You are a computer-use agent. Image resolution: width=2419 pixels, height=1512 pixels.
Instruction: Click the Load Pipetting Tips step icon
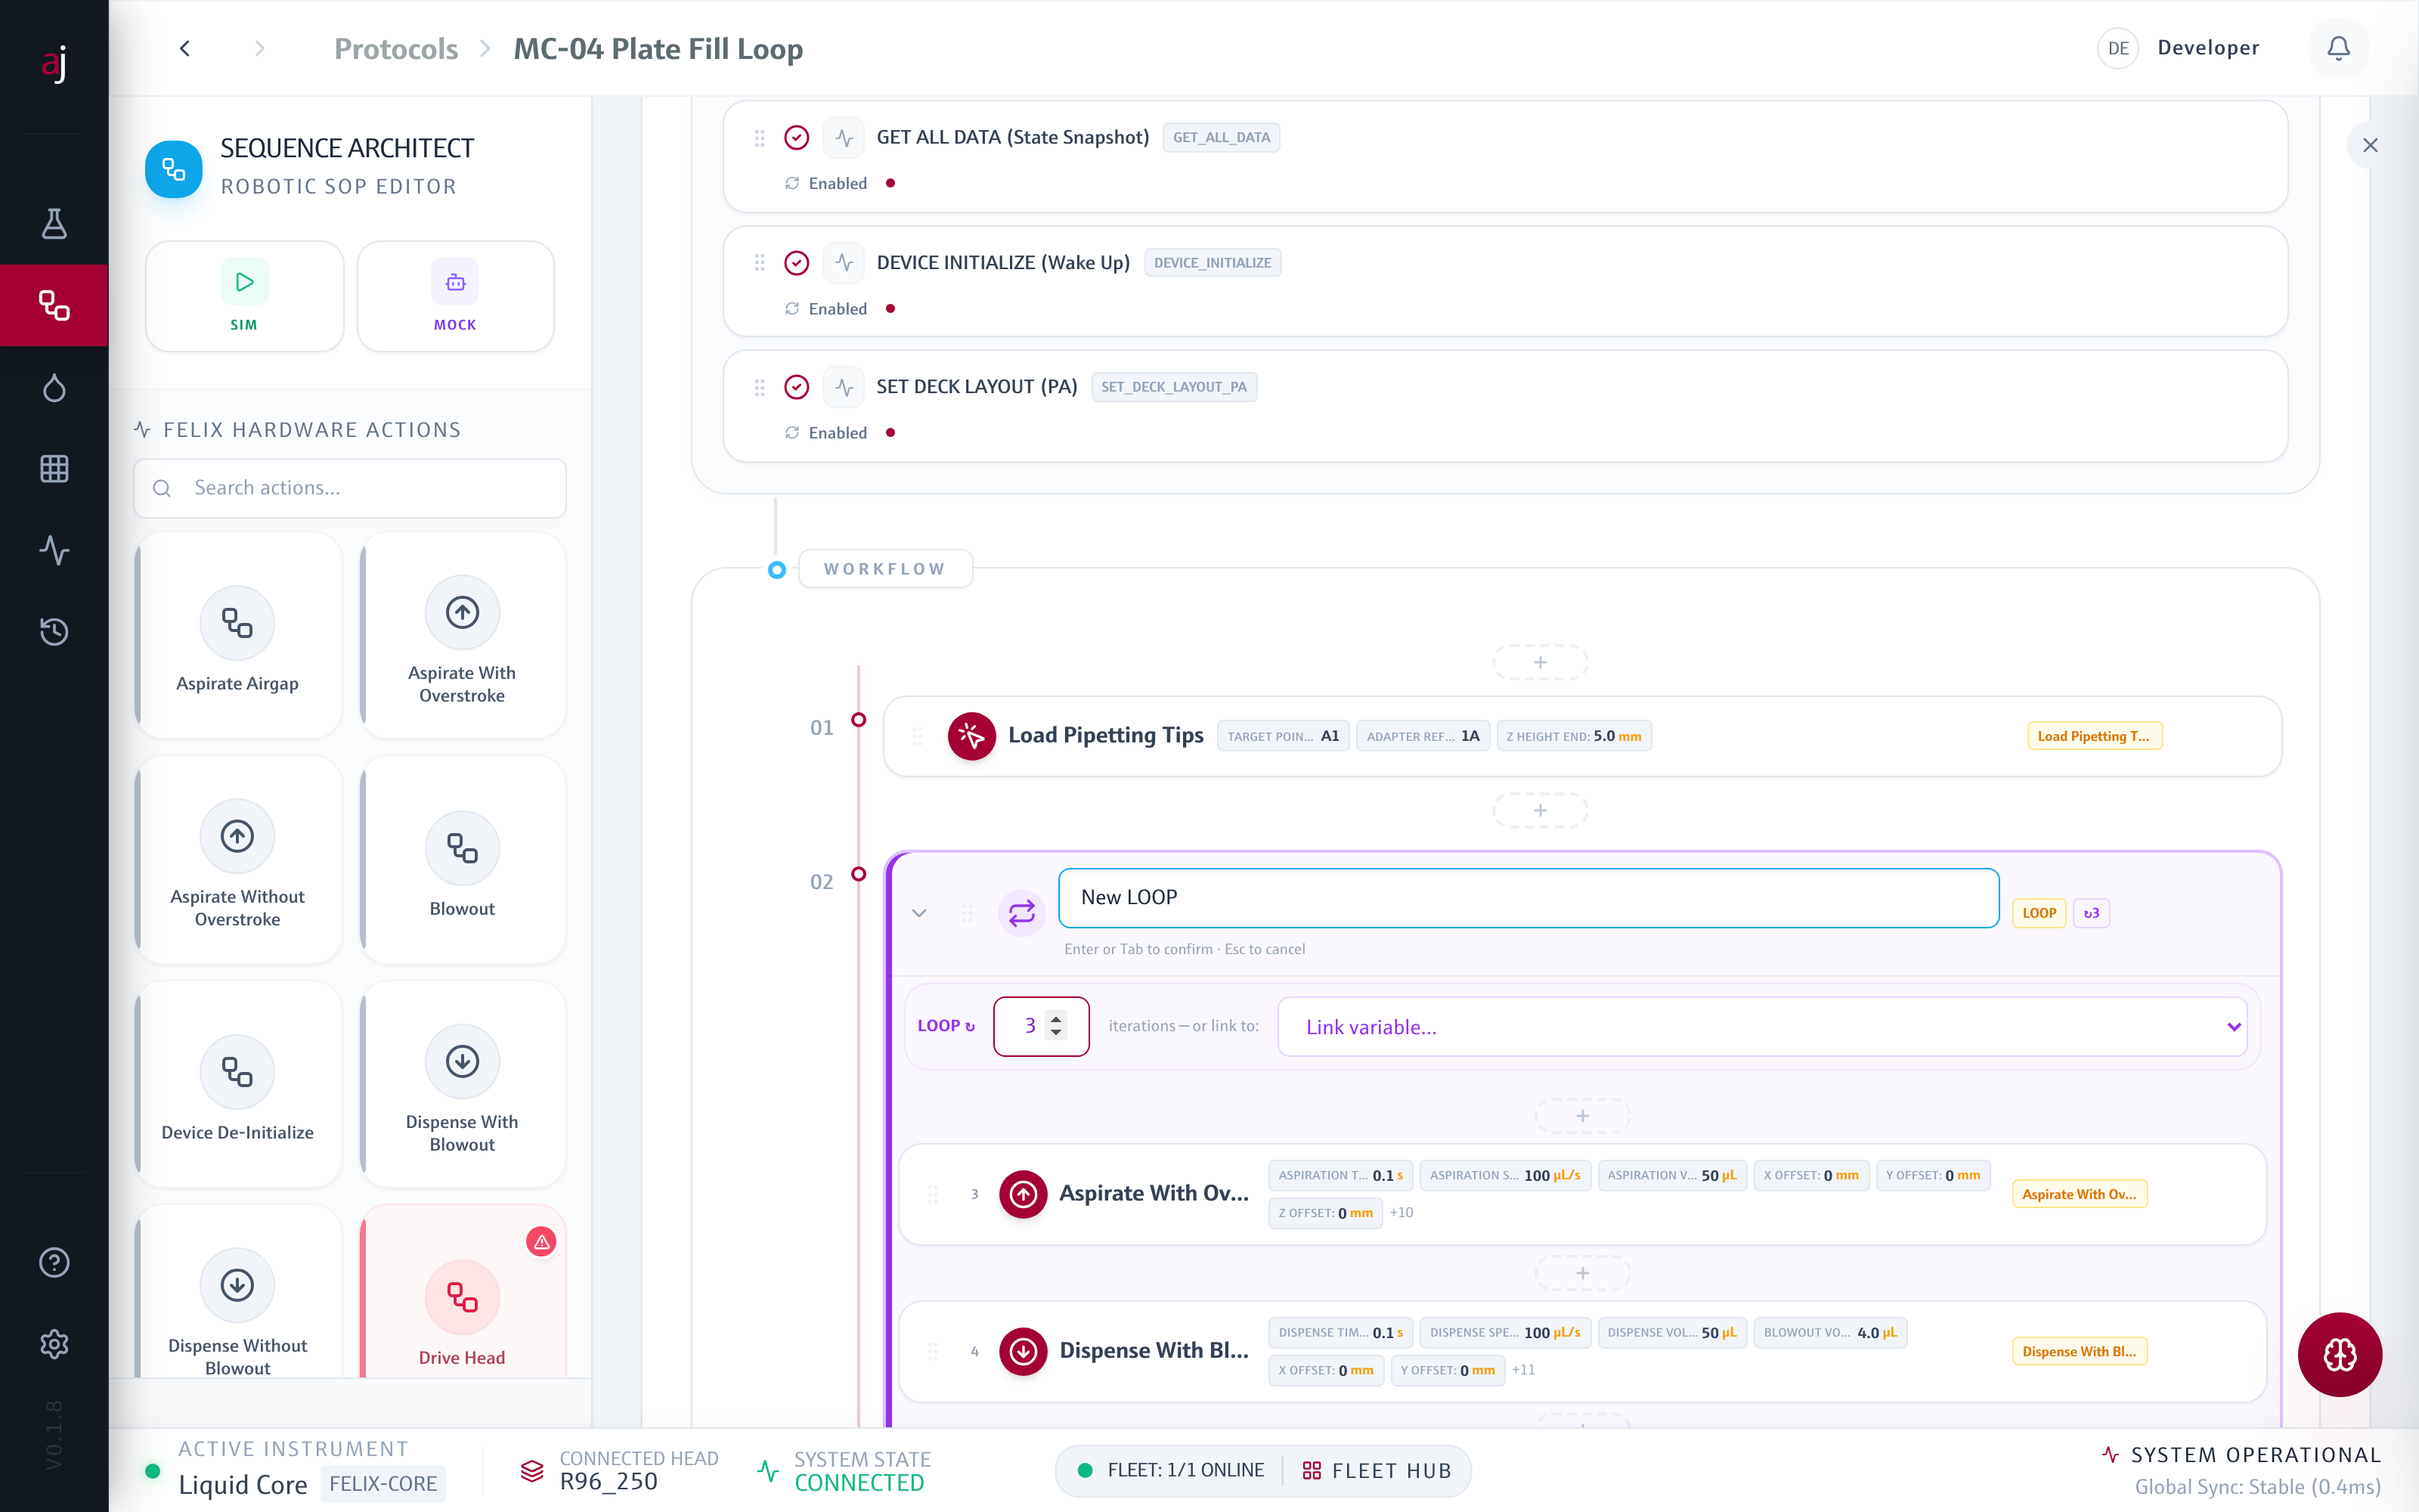tap(971, 736)
